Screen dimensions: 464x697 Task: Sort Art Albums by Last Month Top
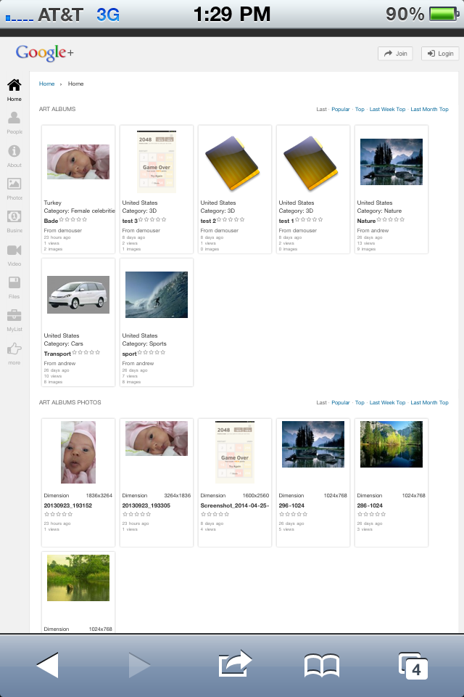pos(429,110)
